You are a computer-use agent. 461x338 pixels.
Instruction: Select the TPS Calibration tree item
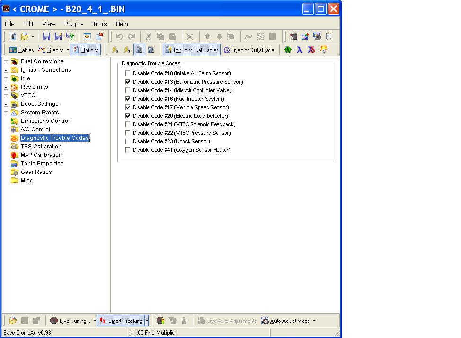tap(41, 147)
